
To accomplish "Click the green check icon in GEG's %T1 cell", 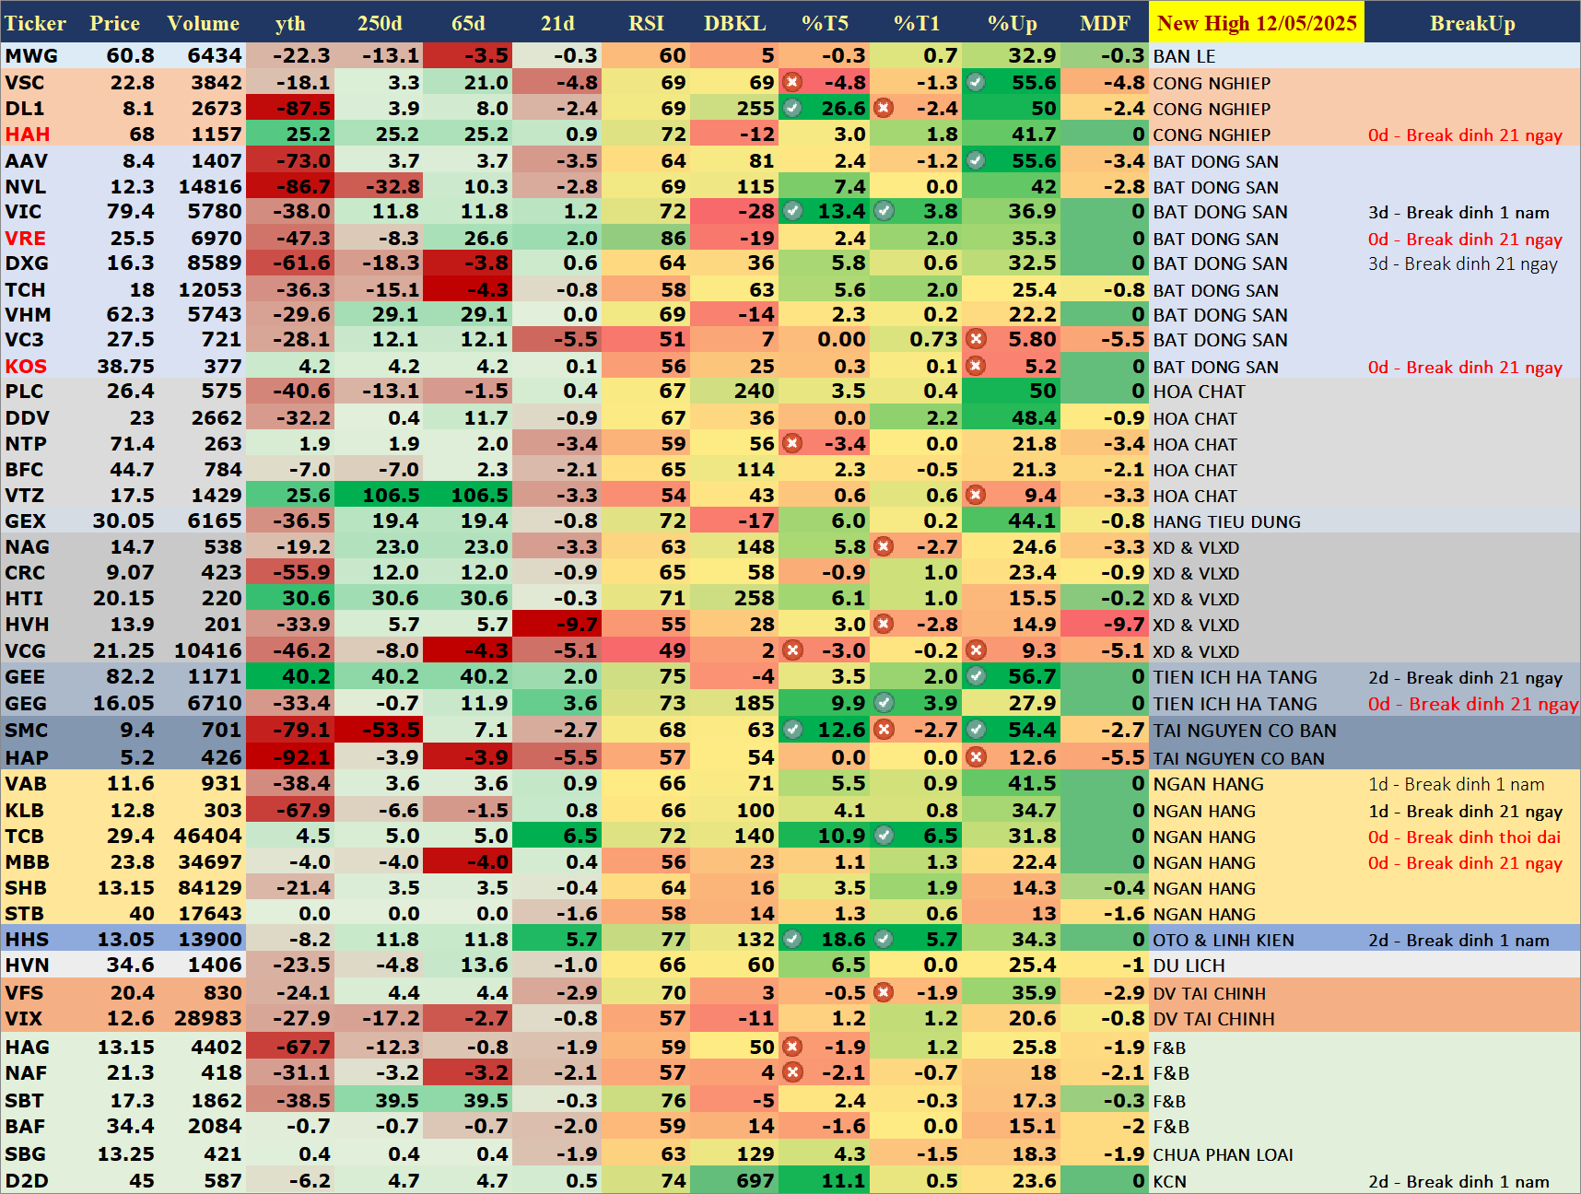I will point(884,703).
